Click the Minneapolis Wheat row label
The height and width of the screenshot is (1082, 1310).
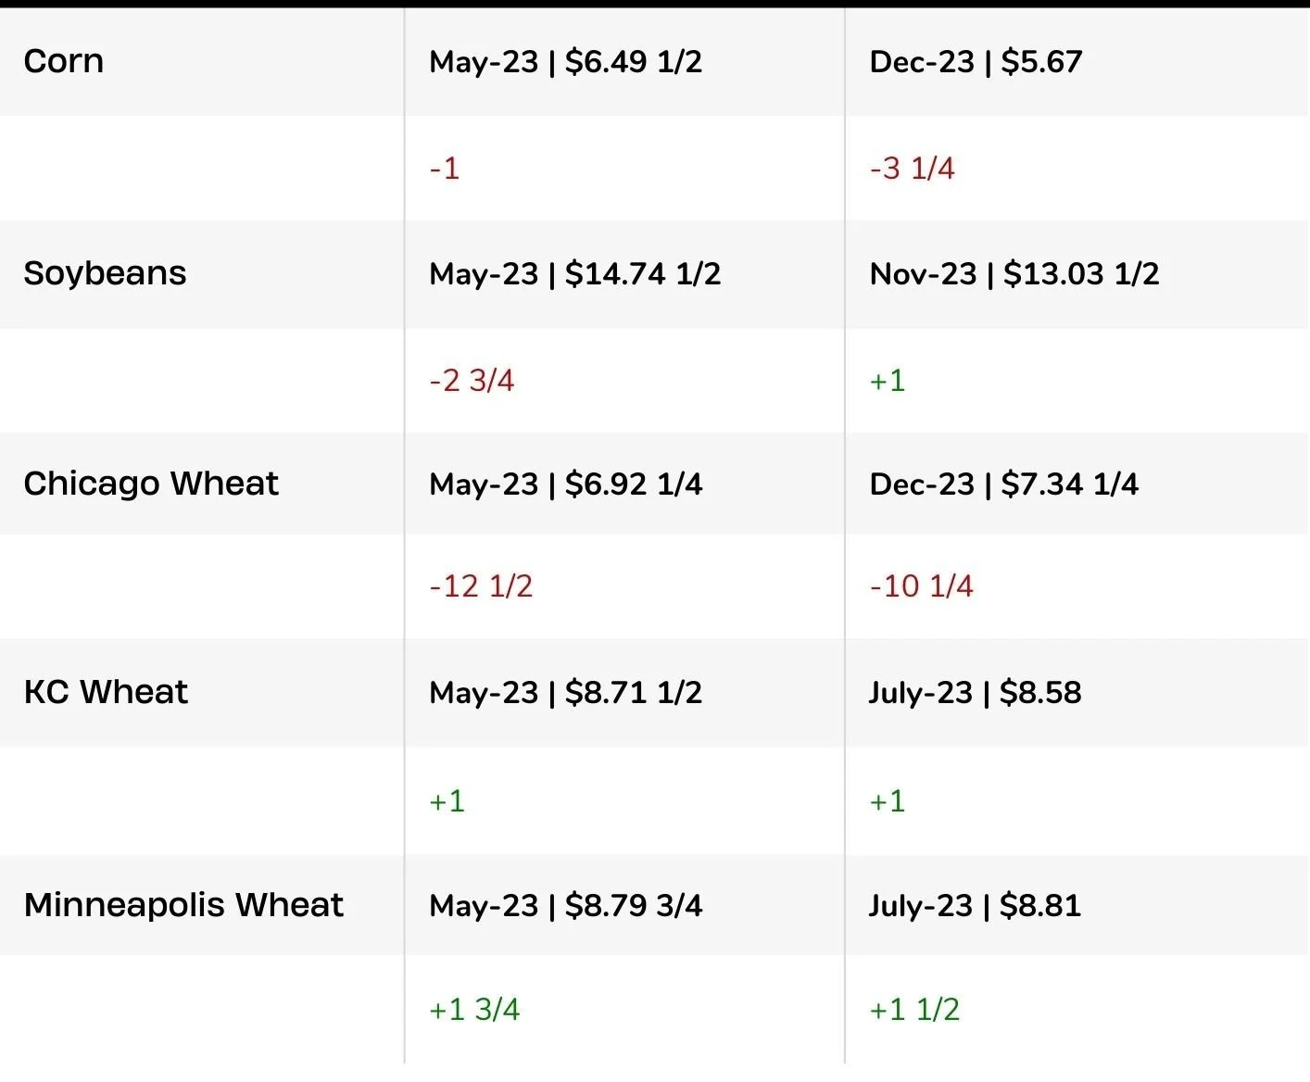[183, 905]
